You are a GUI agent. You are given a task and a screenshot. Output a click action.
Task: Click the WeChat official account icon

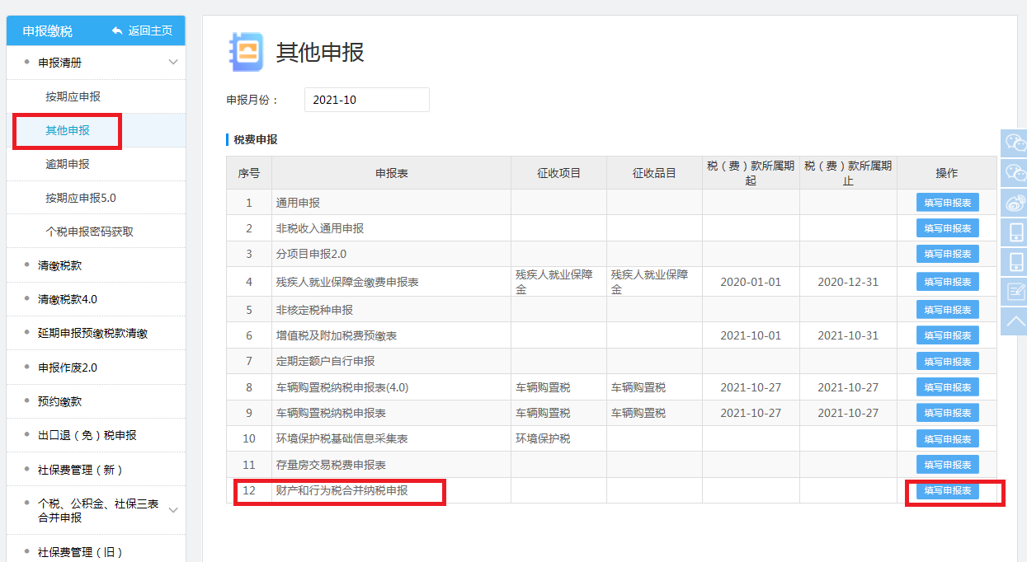click(x=1014, y=143)
